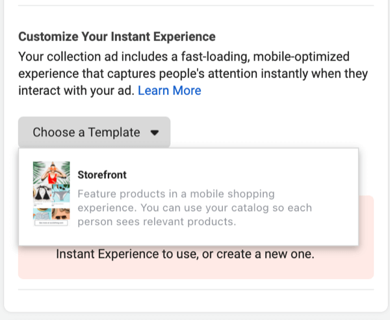Image resolution: width=390 pixels, height=320 pixels.
Task: Click the Choose a Template label text
Action: pos(86,132)
